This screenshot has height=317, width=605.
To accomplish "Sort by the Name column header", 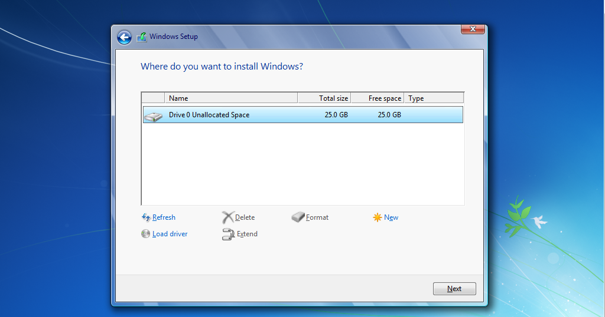I will tap(231, 98).
